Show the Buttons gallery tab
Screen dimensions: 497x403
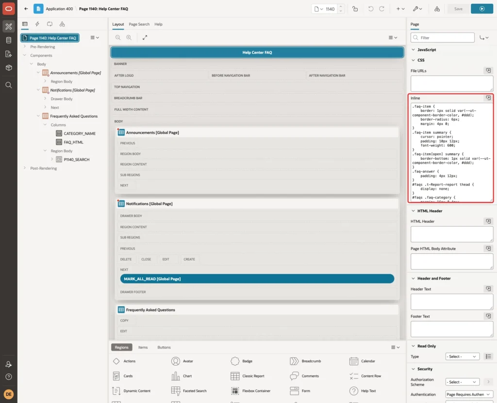click(164, 347)
